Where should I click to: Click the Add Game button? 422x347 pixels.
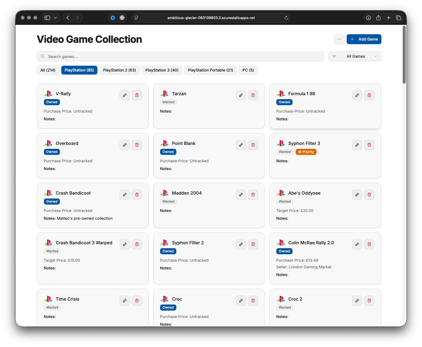364,39
